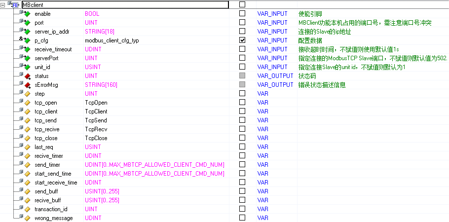Tick the checkbox in the MBclient row
Viewport: 449px width, 222px height.
pyautogui.click(x=242, y=4)
